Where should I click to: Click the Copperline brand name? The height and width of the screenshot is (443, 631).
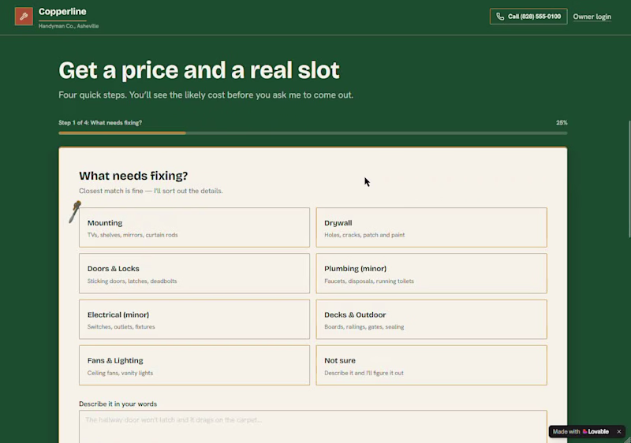[x=62, y=12]
